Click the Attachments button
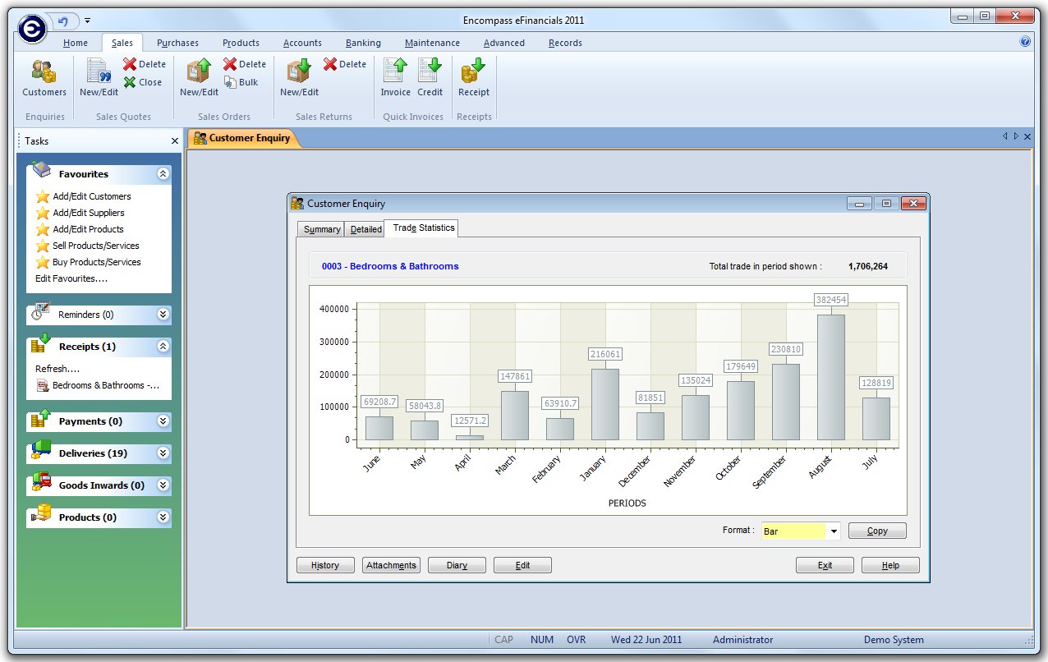Image resolution: width=1048 pixels, height=662 pixels. coord(391,565)
